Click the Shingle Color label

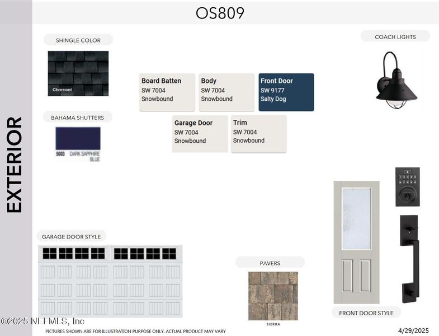click(x=78, y=40)
